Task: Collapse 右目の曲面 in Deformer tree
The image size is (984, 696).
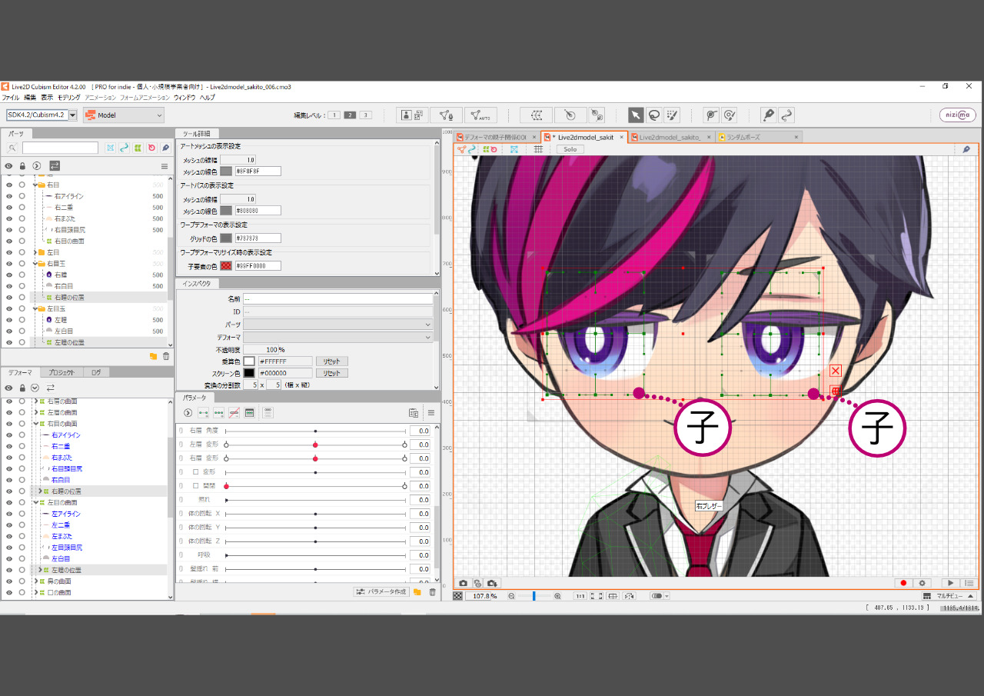Action: click(x=35, y=424)
